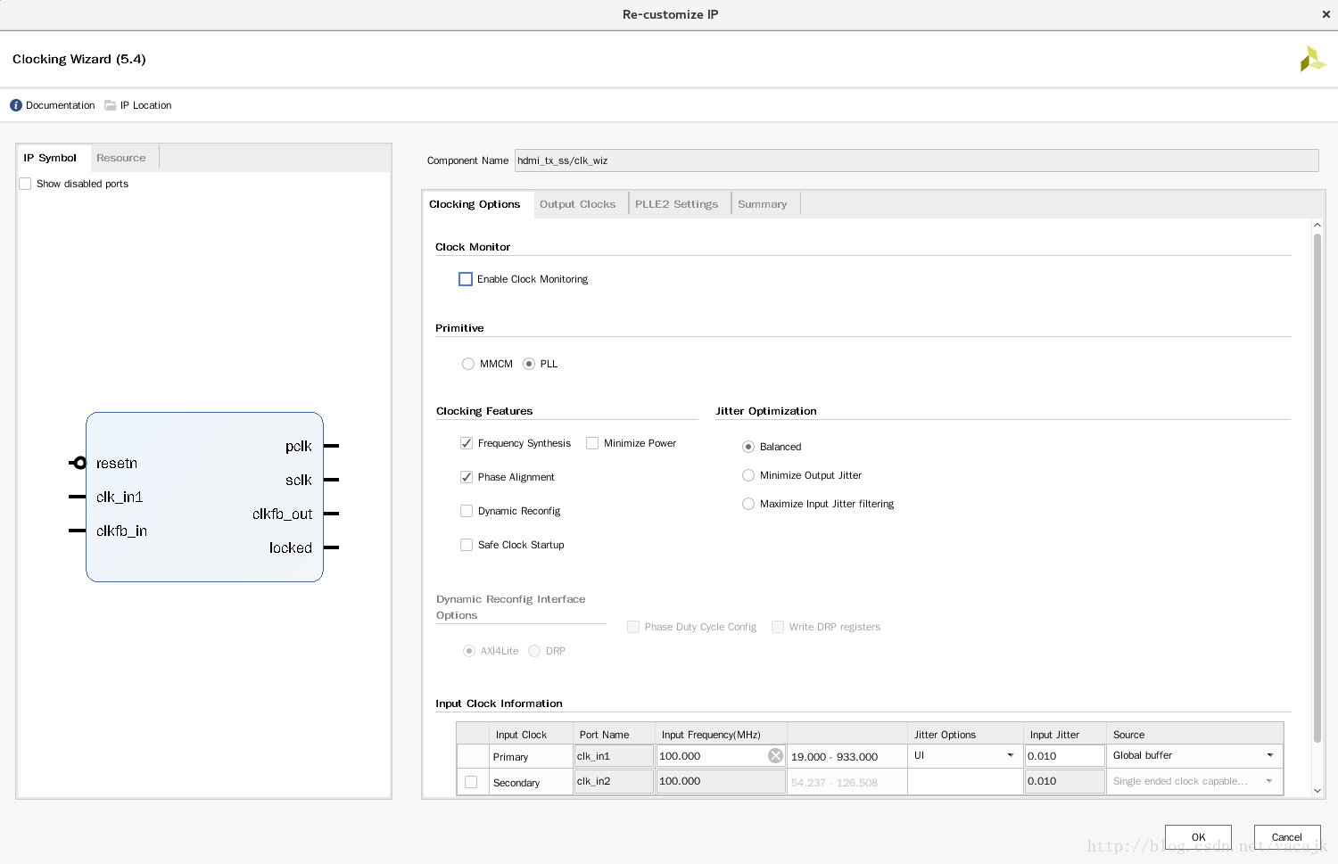Click the Primary input clock row label
Image resolution: width=1338 pixels, height=864 pixels.
tap(510, 757)
